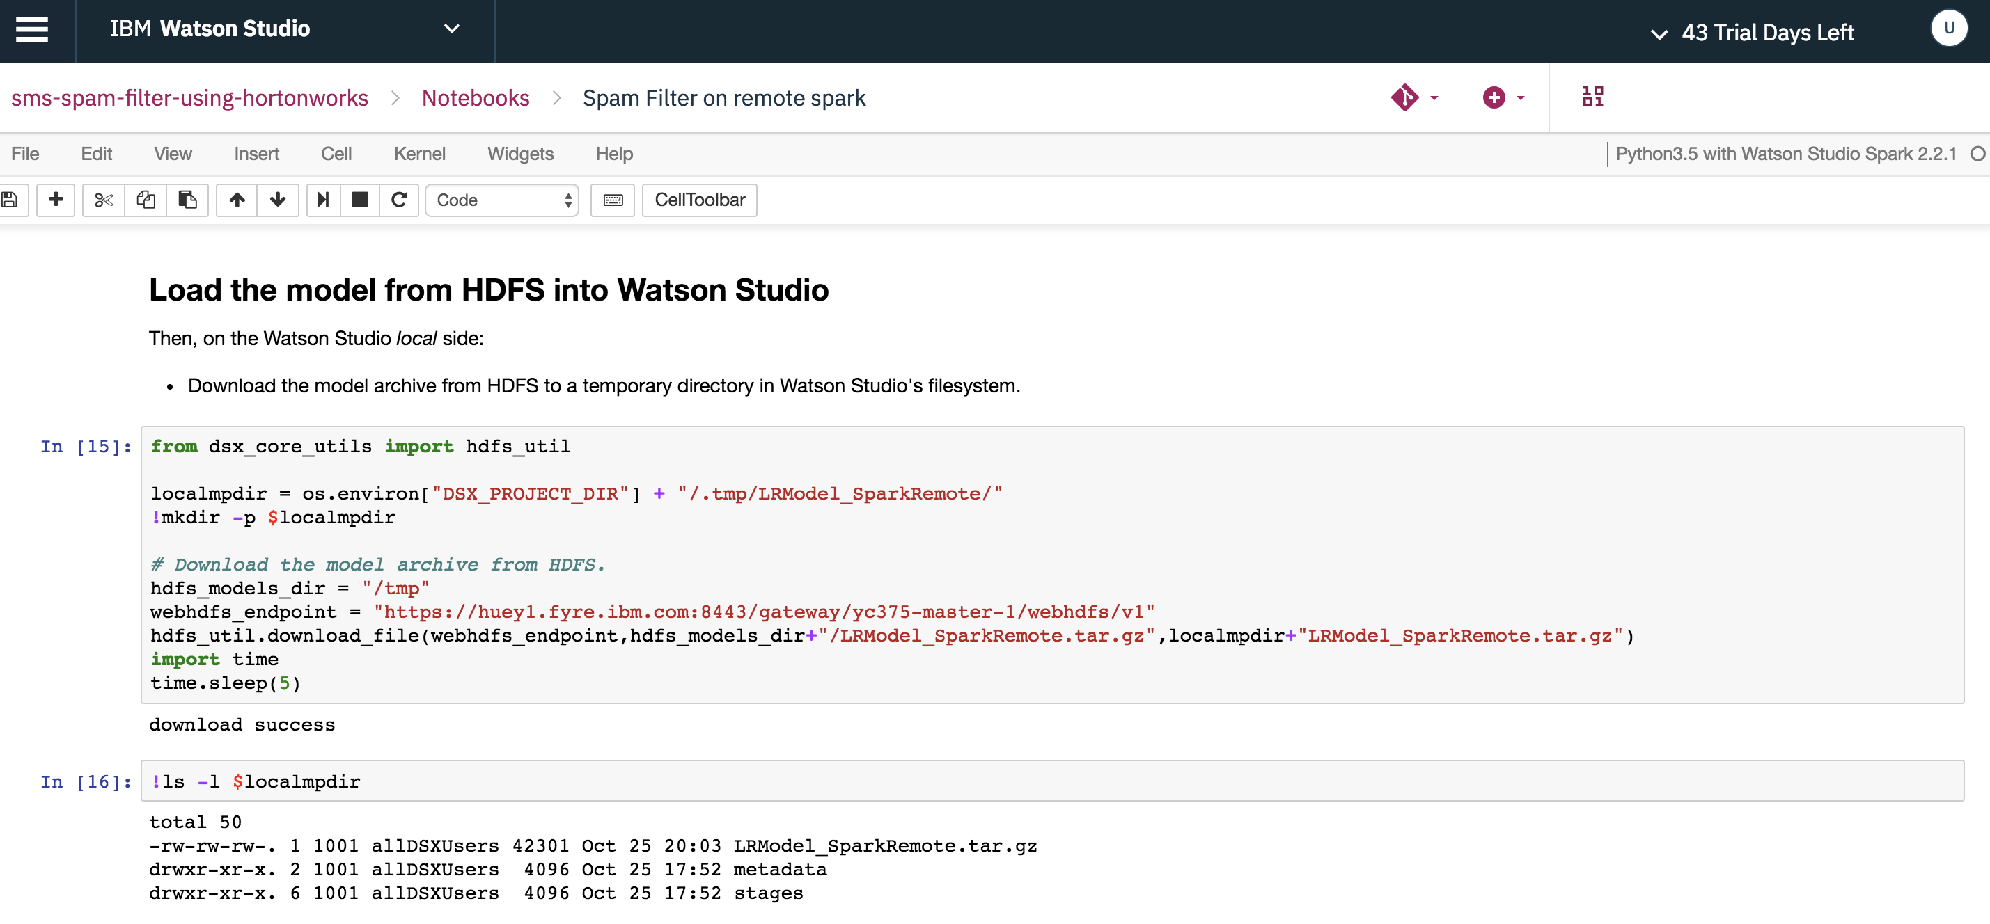
Task: Open the hamburger navigation menu
Action: tap(31, 29)
